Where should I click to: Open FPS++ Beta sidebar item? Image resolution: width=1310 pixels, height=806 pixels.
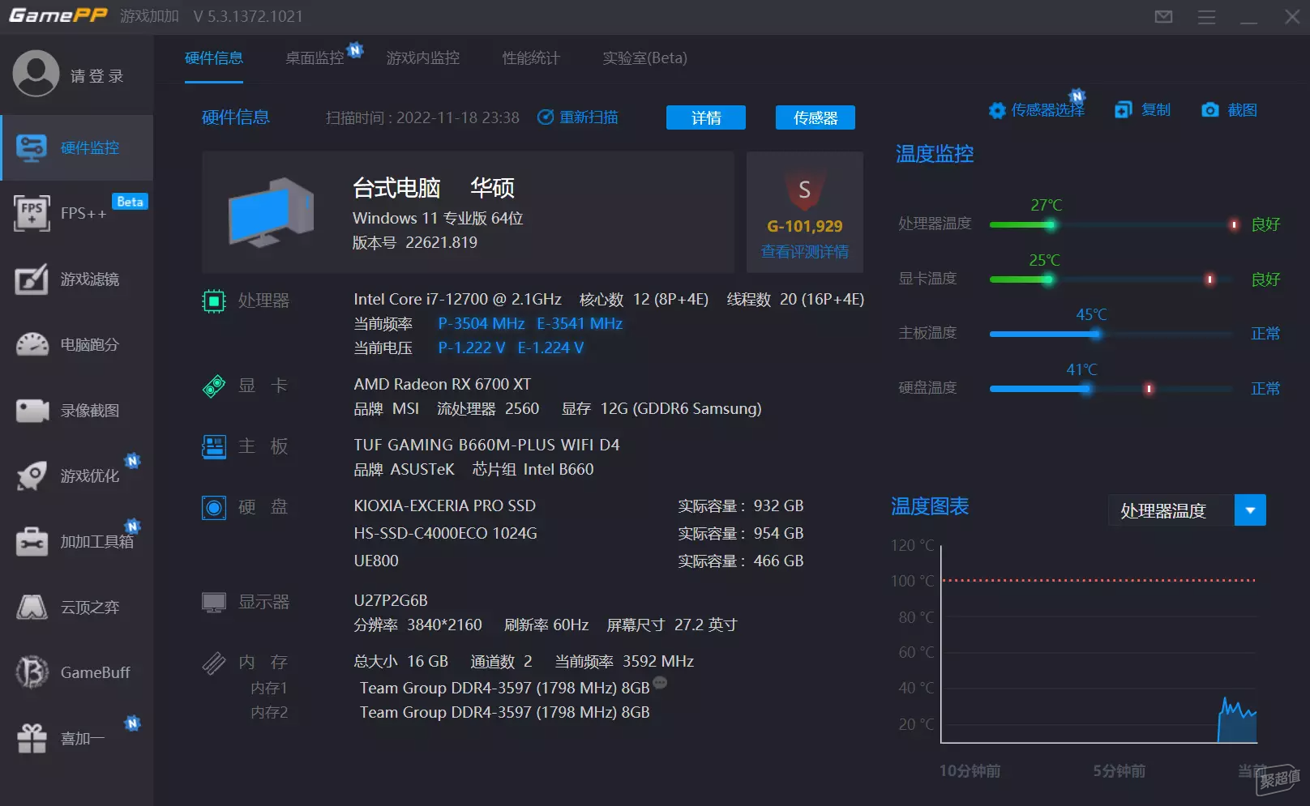point(77,213)
